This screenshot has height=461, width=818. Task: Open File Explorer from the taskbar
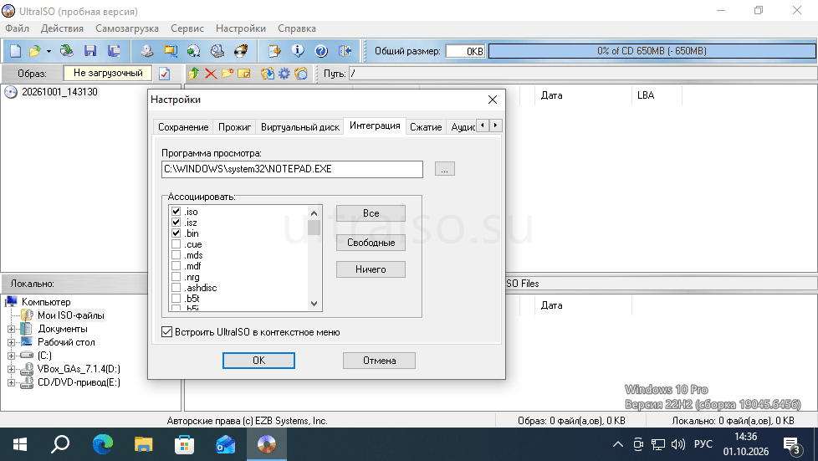(x=144, y=445)
